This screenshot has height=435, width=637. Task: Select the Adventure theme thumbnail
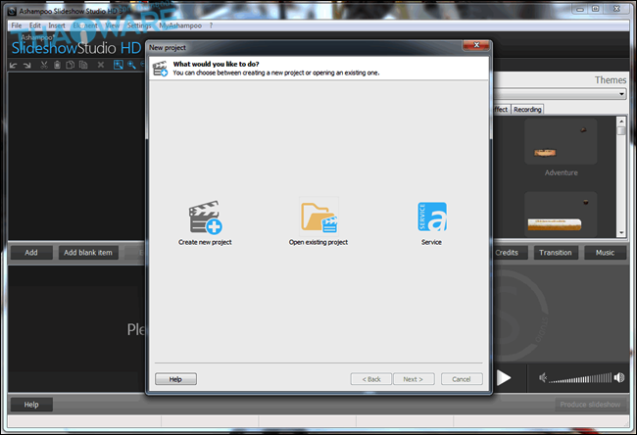coord(561,142)
